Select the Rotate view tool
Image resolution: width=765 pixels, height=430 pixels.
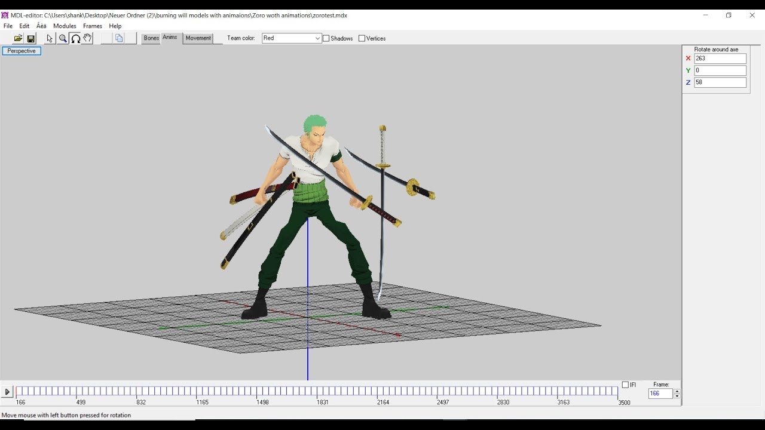[75, 38]
